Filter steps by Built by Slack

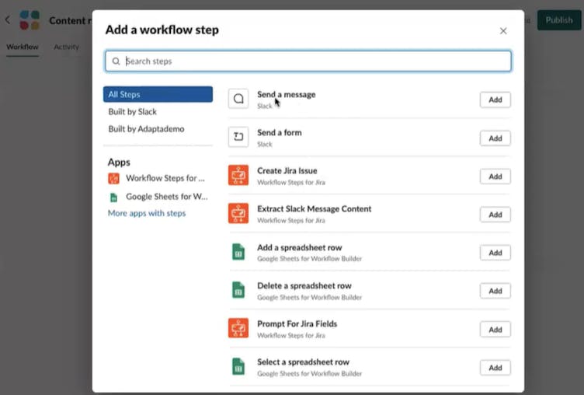click(x=132, y=111)
